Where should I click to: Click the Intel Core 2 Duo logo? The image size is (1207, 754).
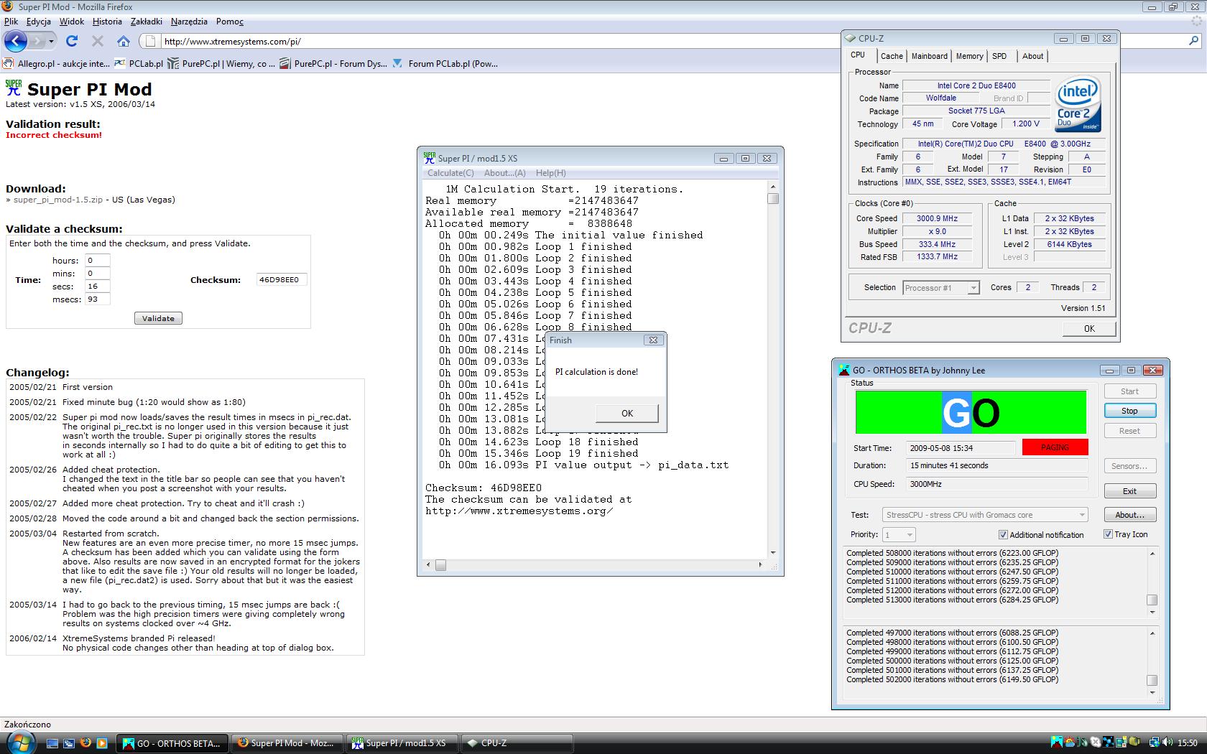point(1078,105)
